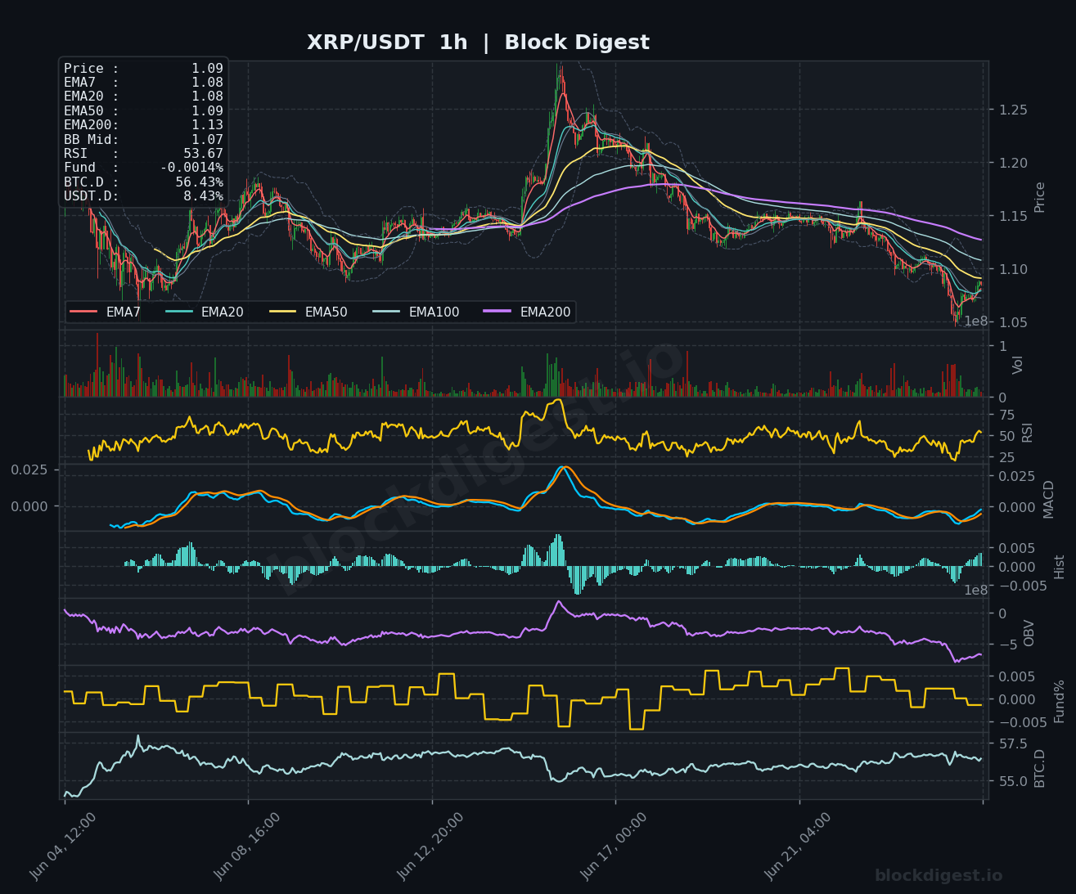
Task: Select the EMA50 value row in info box
Action: pyautogui.click(x=143, y=110)
